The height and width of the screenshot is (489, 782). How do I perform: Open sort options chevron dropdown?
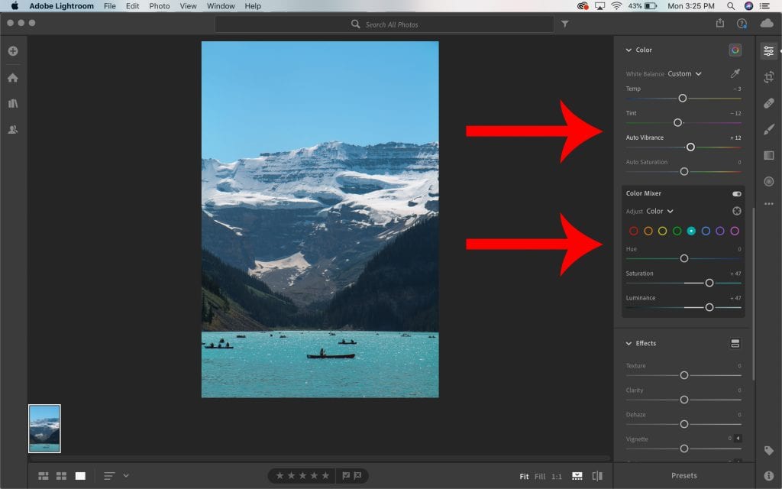(126, 475)
